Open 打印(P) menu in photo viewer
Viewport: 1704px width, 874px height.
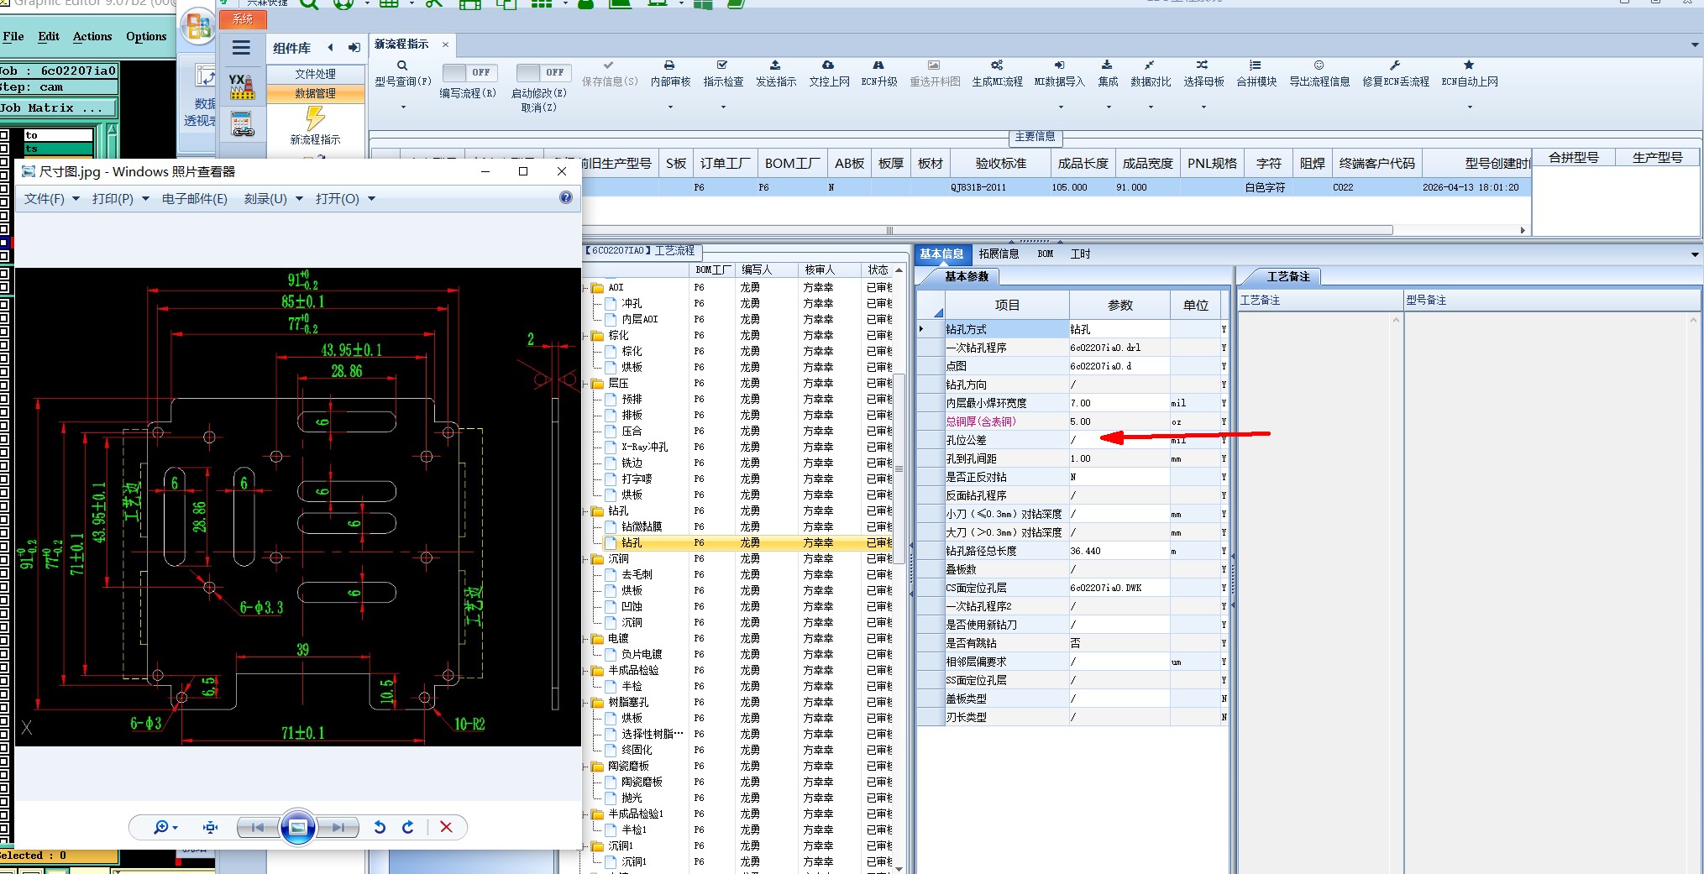(x=121, y=199)
